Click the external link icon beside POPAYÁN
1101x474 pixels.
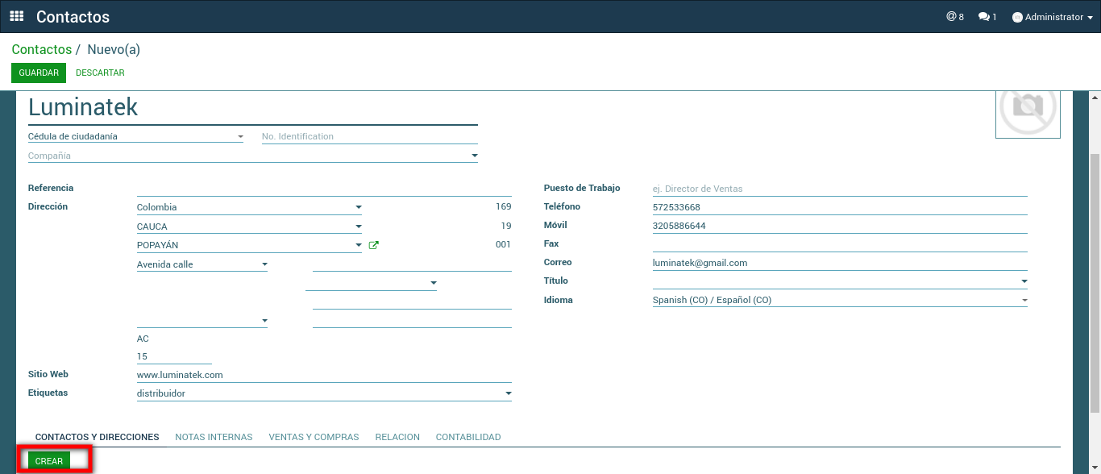tap(373, 245)
